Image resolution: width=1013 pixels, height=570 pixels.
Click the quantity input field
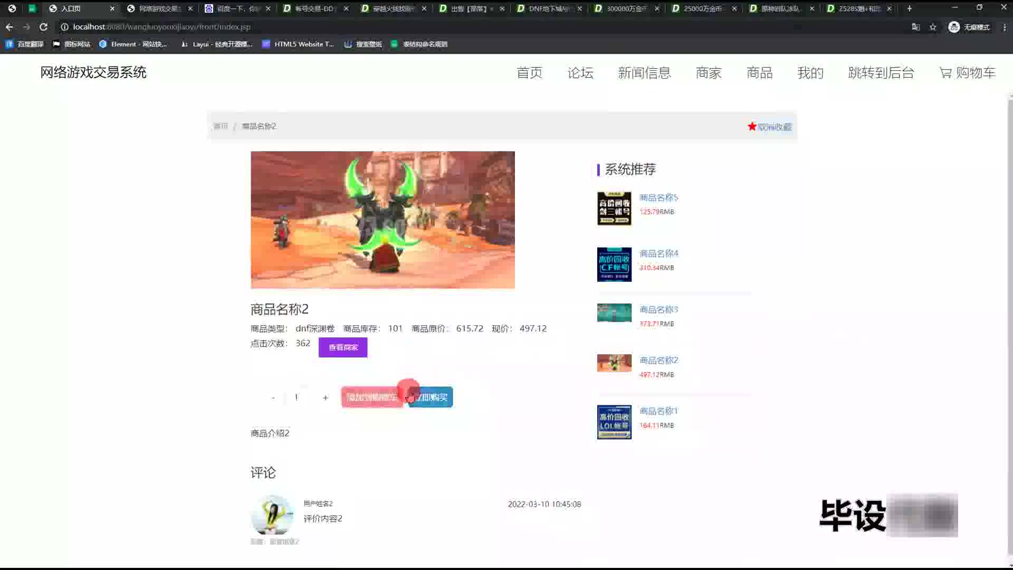[298, 397]
